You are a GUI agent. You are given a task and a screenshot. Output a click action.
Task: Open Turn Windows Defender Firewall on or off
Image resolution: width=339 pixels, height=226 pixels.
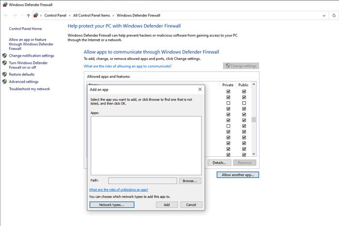28,65
